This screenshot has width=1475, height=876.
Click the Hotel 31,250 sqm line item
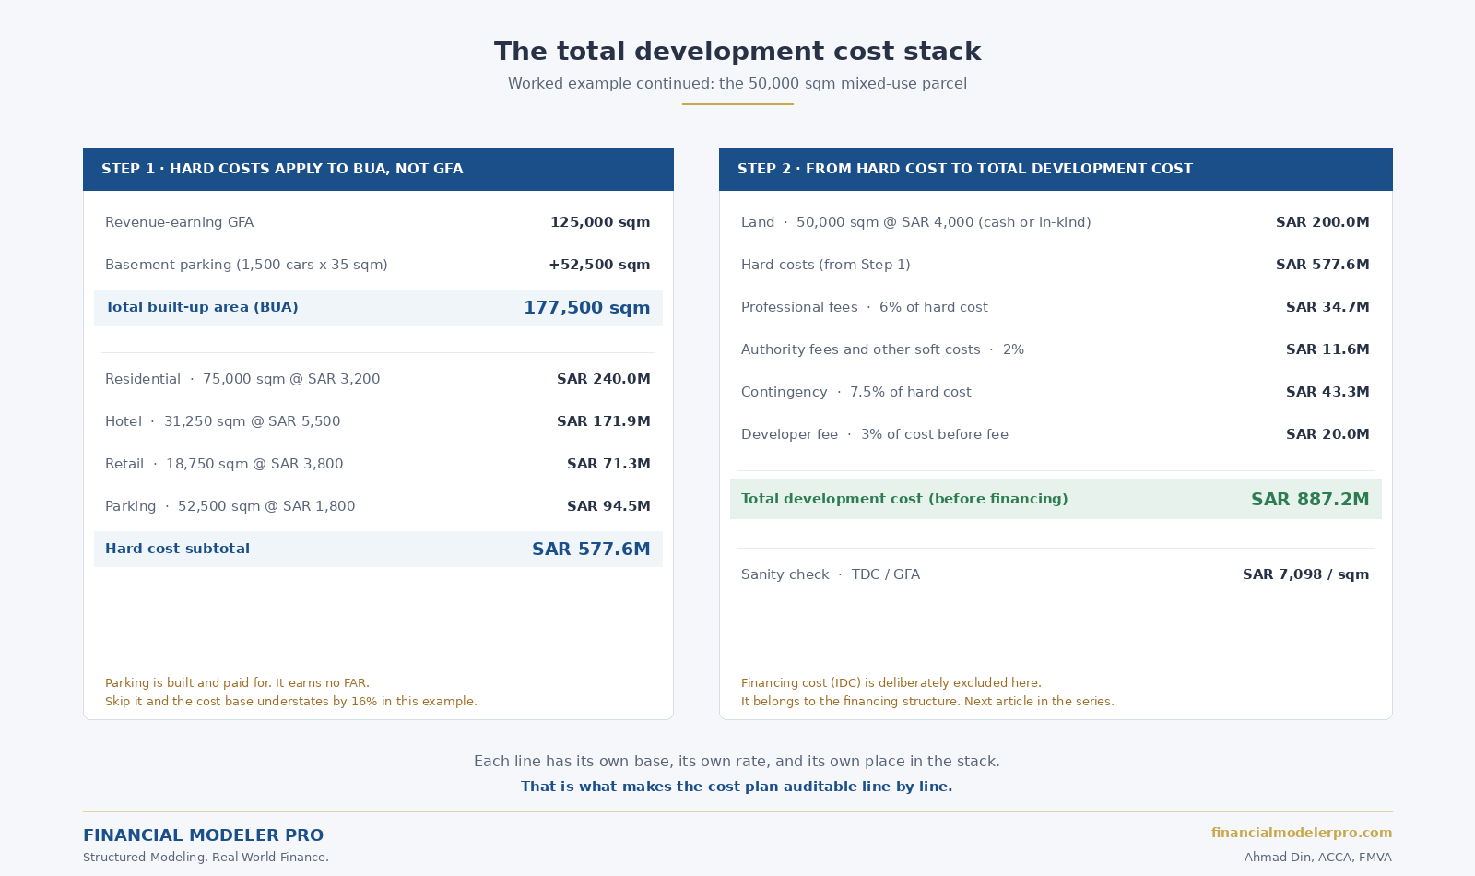point(222,421)
